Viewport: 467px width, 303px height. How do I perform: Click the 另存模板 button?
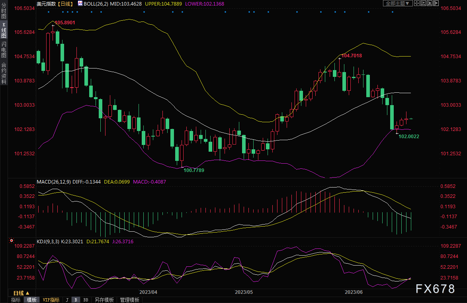(104, 300)
